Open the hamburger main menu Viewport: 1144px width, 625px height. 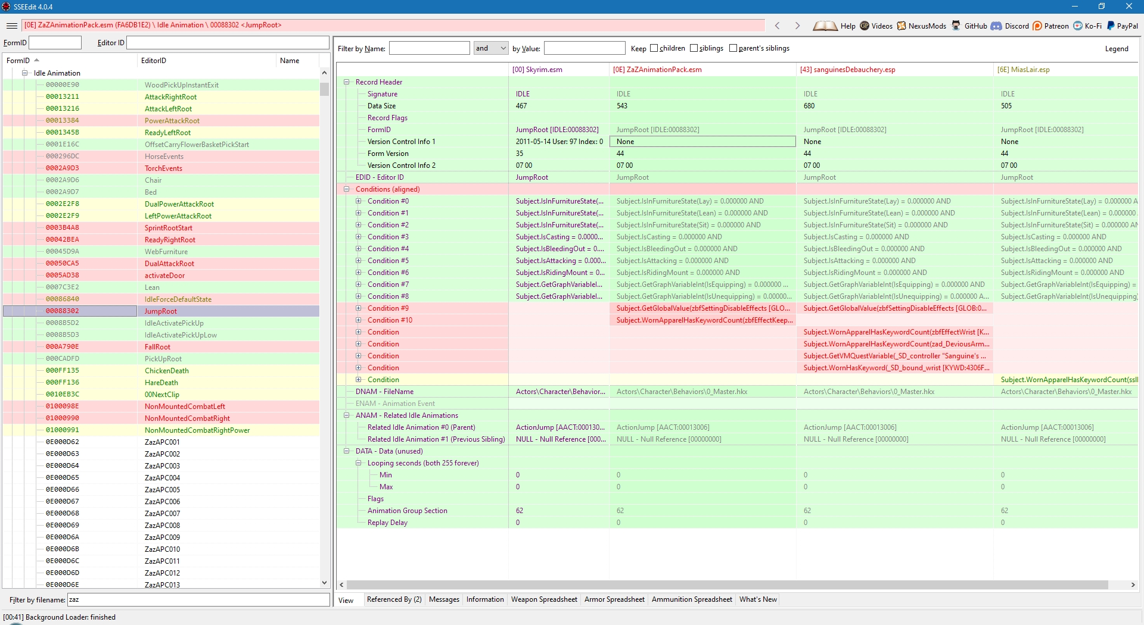tap(11, 26)
